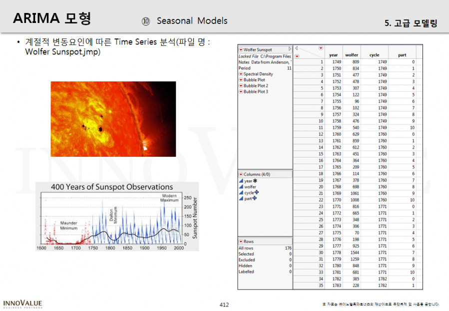Open the Wolfer Sunspot table red triangle menu
The width and height of the screenshot is (449, 311).
[x=241, y=49]
